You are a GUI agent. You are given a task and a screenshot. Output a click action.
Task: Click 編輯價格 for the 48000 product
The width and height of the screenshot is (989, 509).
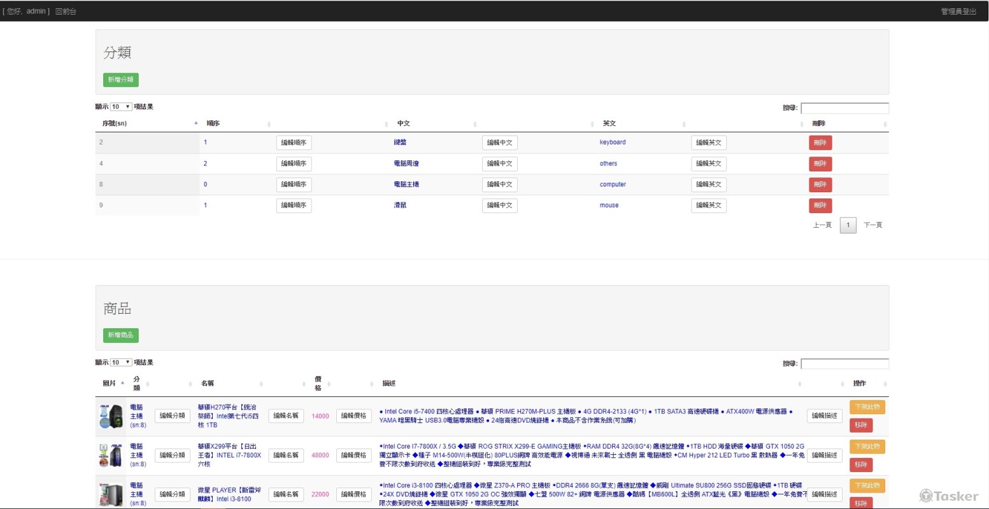353,456
